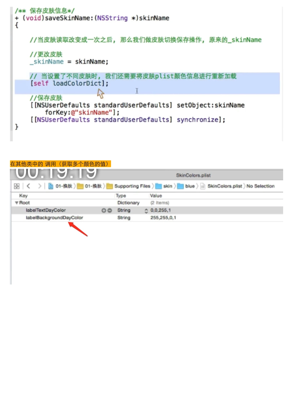The height and width of the screenshot is (415, 293).
Task: Collapse the Root dictionary triangle
Action: point(17,203)
